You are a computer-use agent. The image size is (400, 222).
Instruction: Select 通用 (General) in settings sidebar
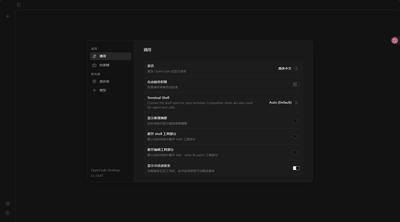coord(111,56)
